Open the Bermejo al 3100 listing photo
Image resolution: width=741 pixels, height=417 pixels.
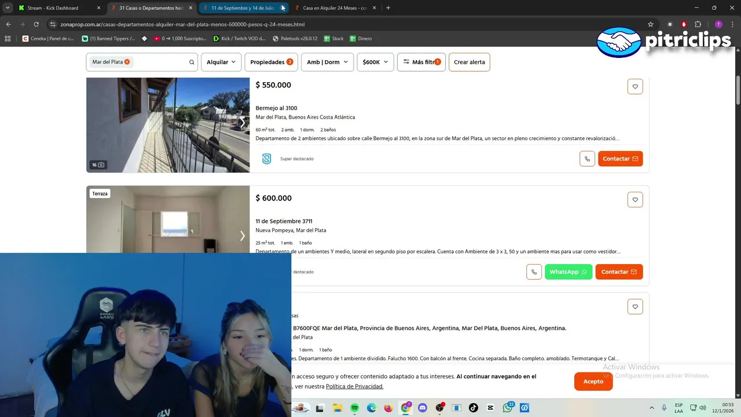pyautogui.click(x=168, y=125)
